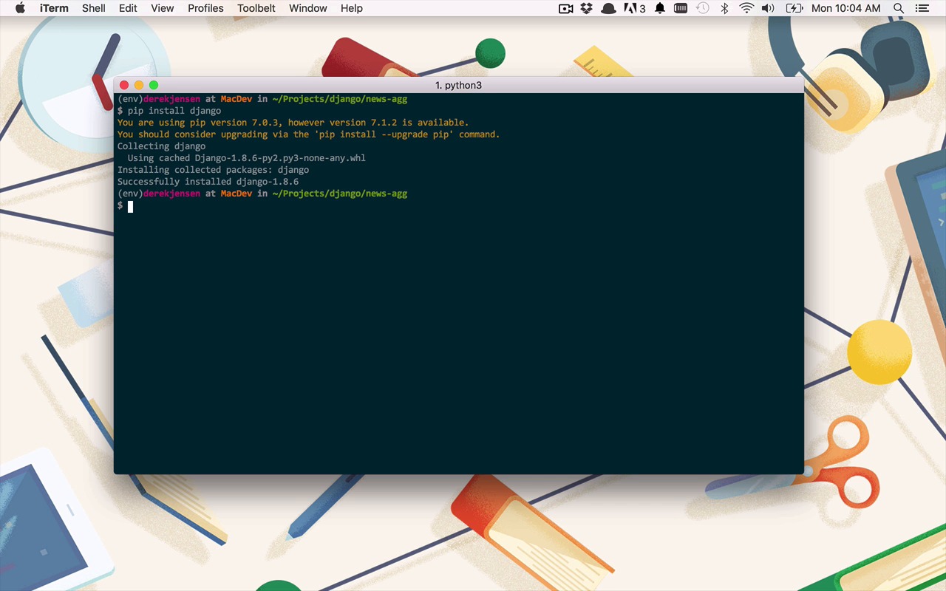Image resolution: width=946 pixels, height=591 pixels.
Task: Click the terminal cursor at the empty prompt
Action: point(130,206)
